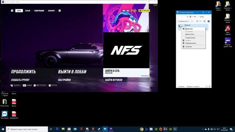The image size is (235, 132).
Task: Click the volume icon in the system tray
Action: pos(214,129)
